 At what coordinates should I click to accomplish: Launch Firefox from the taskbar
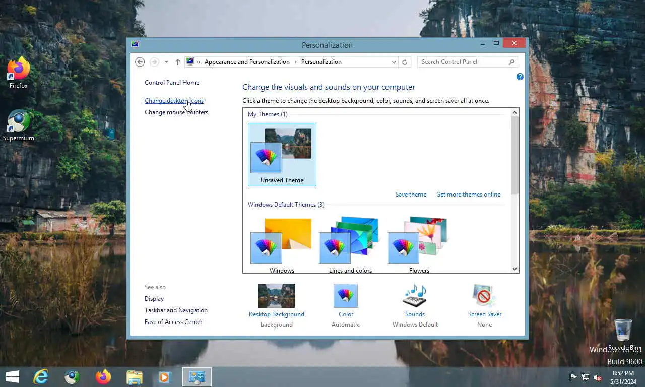tap(103, 377)
